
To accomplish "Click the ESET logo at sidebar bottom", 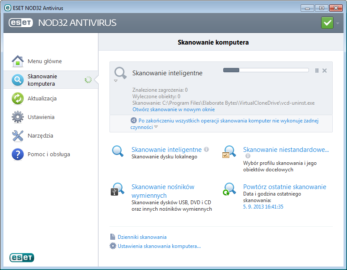I will (x=22, y=257).
